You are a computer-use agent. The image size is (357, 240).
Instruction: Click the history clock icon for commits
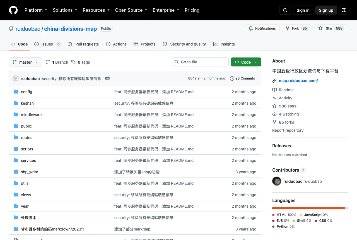[232, 78]
